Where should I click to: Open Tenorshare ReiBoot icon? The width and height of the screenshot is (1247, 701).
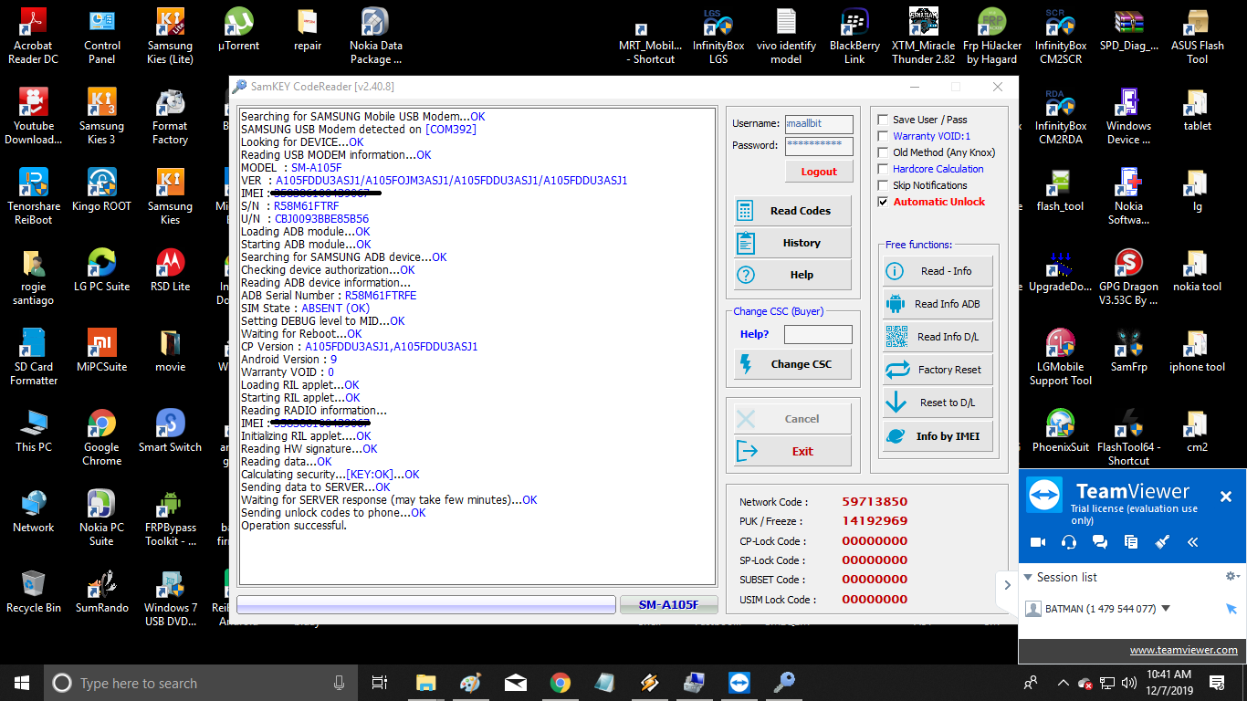click(x=33, y=196)
